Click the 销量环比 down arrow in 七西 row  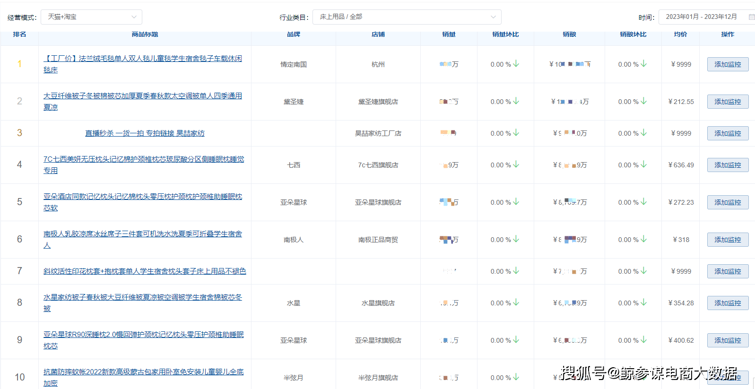(516, 164)
